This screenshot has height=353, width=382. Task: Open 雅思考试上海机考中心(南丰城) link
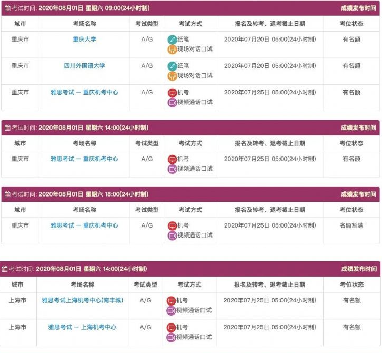coord(82,300)
